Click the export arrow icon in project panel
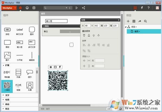The image size is (162, 112). click(x=140, y=21)
